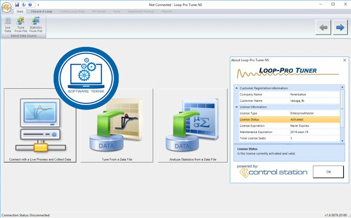Maximize the Loop-Pro Tuner NS window

(333, 4)
